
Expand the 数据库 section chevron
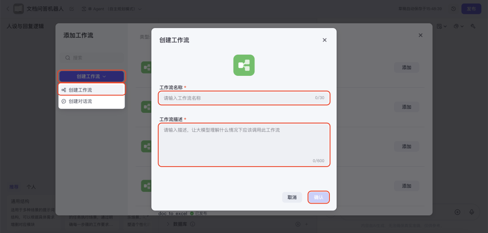click(x=168, y=224)
